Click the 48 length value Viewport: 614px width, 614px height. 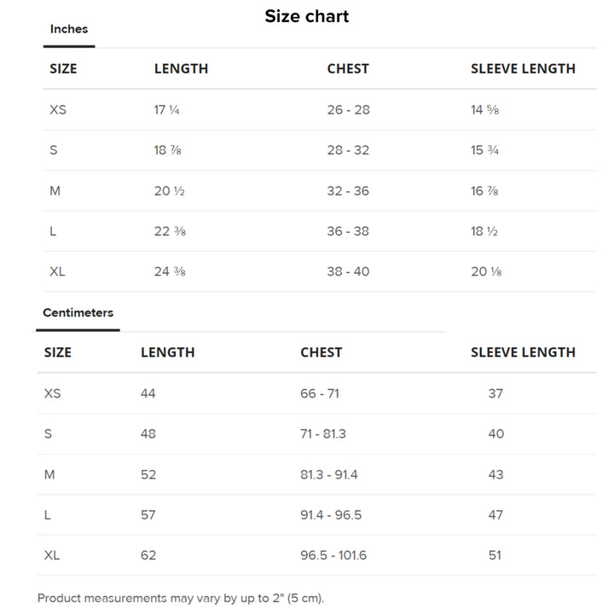coord(148,434)
